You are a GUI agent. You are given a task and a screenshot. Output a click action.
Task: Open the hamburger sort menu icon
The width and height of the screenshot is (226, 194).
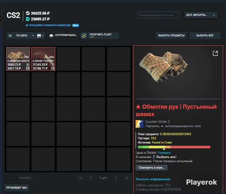(10, 36)
